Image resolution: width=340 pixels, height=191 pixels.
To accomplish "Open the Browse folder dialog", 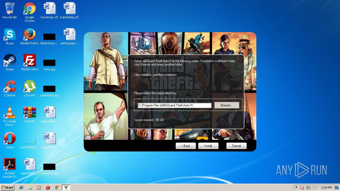I will click(227, 105).
